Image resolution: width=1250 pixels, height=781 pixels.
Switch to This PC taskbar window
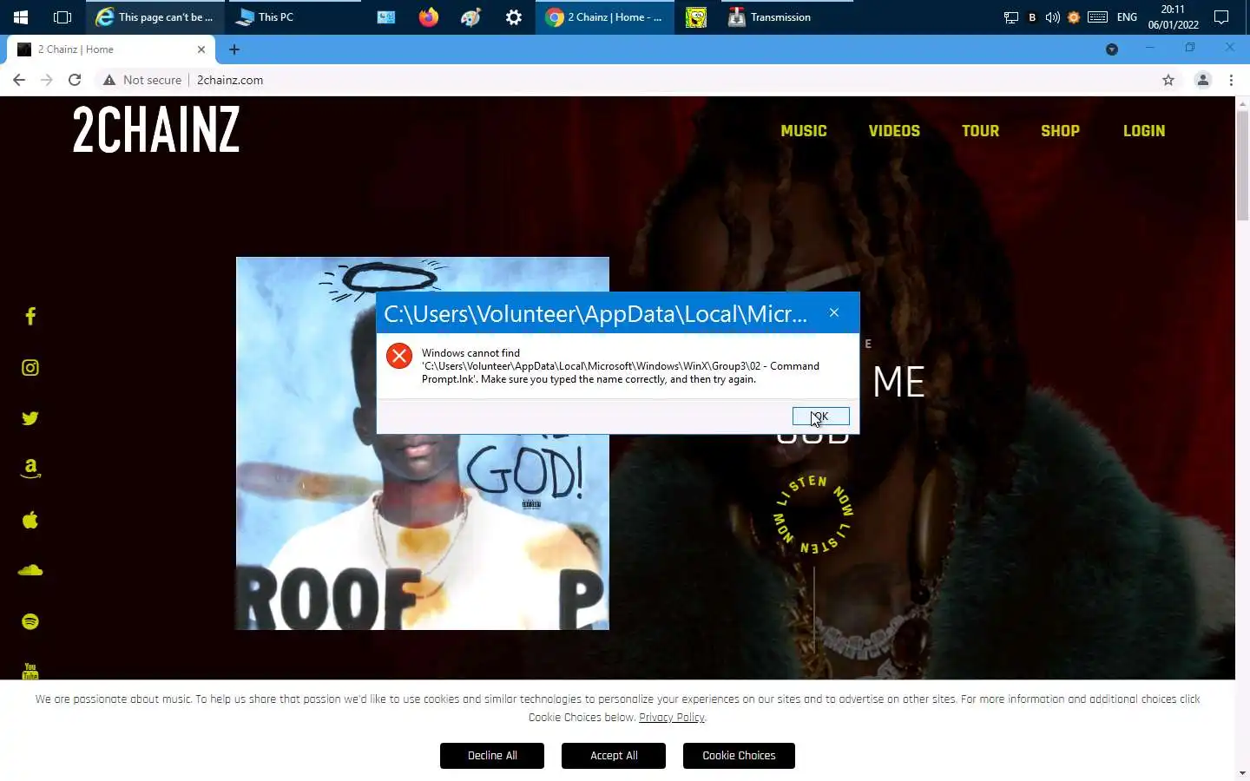293,17
